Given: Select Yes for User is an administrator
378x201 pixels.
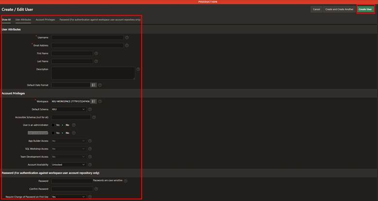Looking at the screenshot, I should 53,125.
